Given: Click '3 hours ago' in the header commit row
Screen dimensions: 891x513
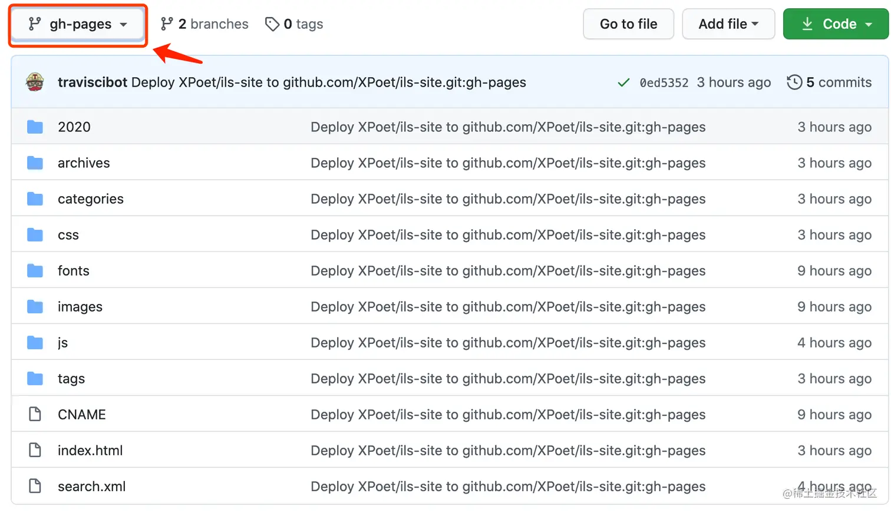Looking at the screenshot, I should tap(734, 82).
